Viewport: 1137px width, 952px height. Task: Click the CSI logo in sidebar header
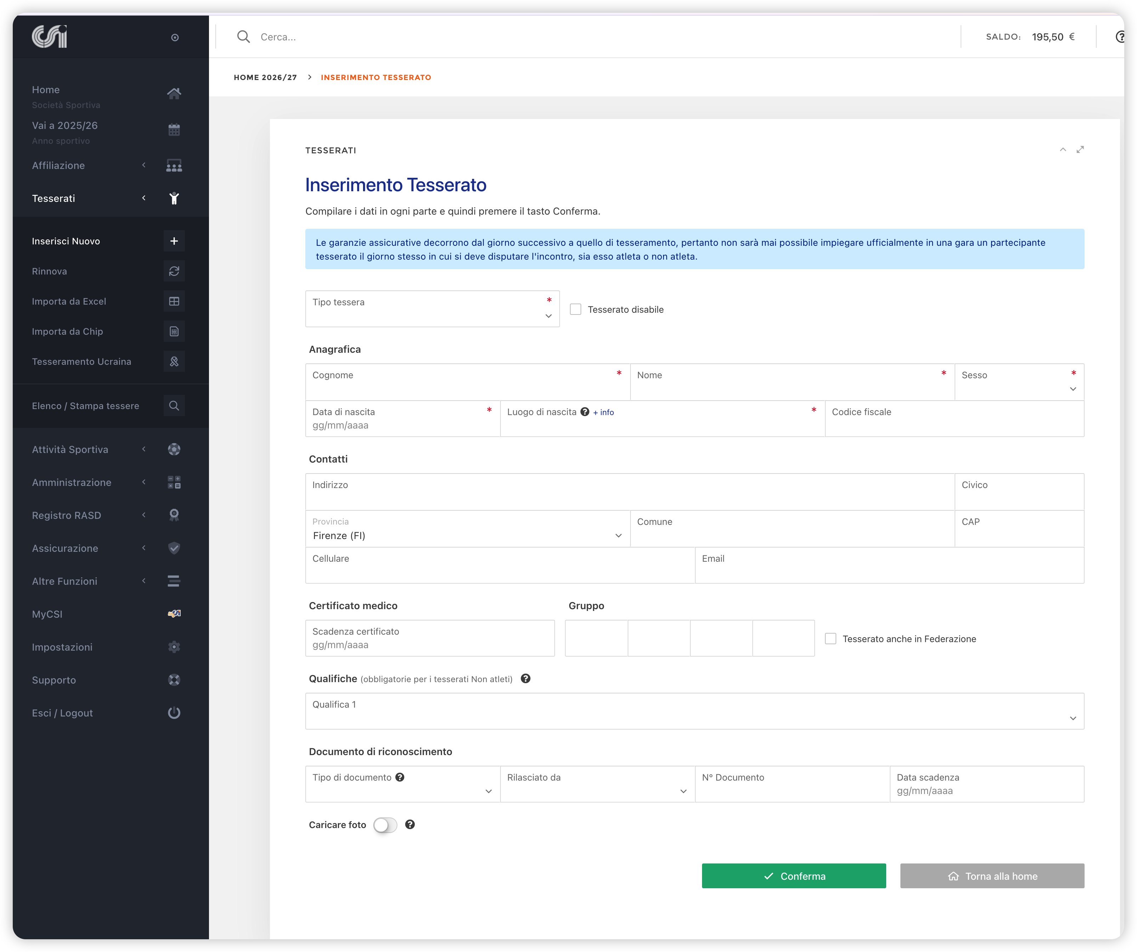coord(49,36)
